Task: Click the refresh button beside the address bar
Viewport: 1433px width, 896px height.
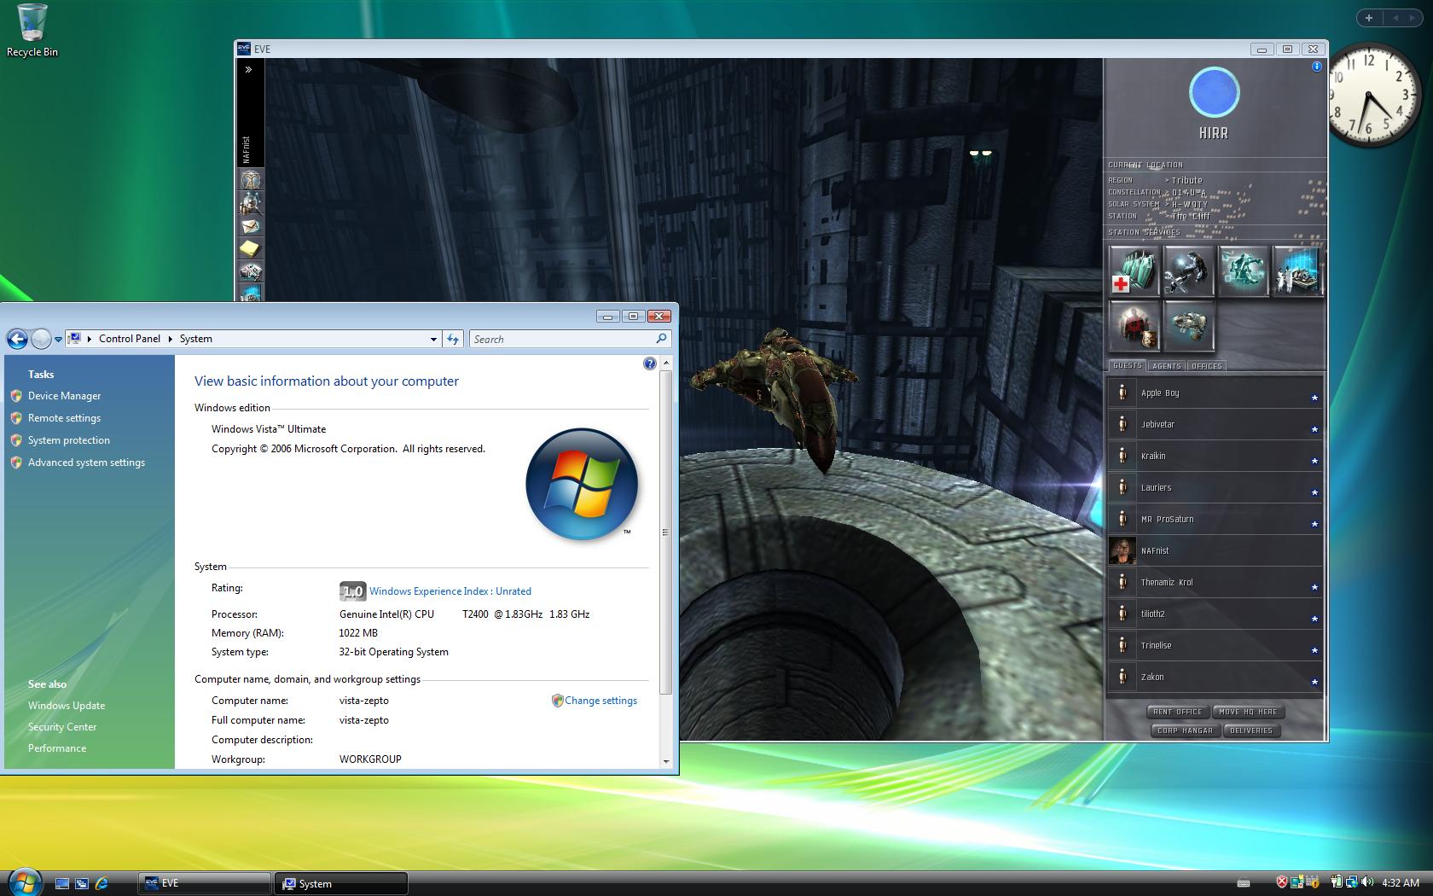Action: (x=453, y=339)
